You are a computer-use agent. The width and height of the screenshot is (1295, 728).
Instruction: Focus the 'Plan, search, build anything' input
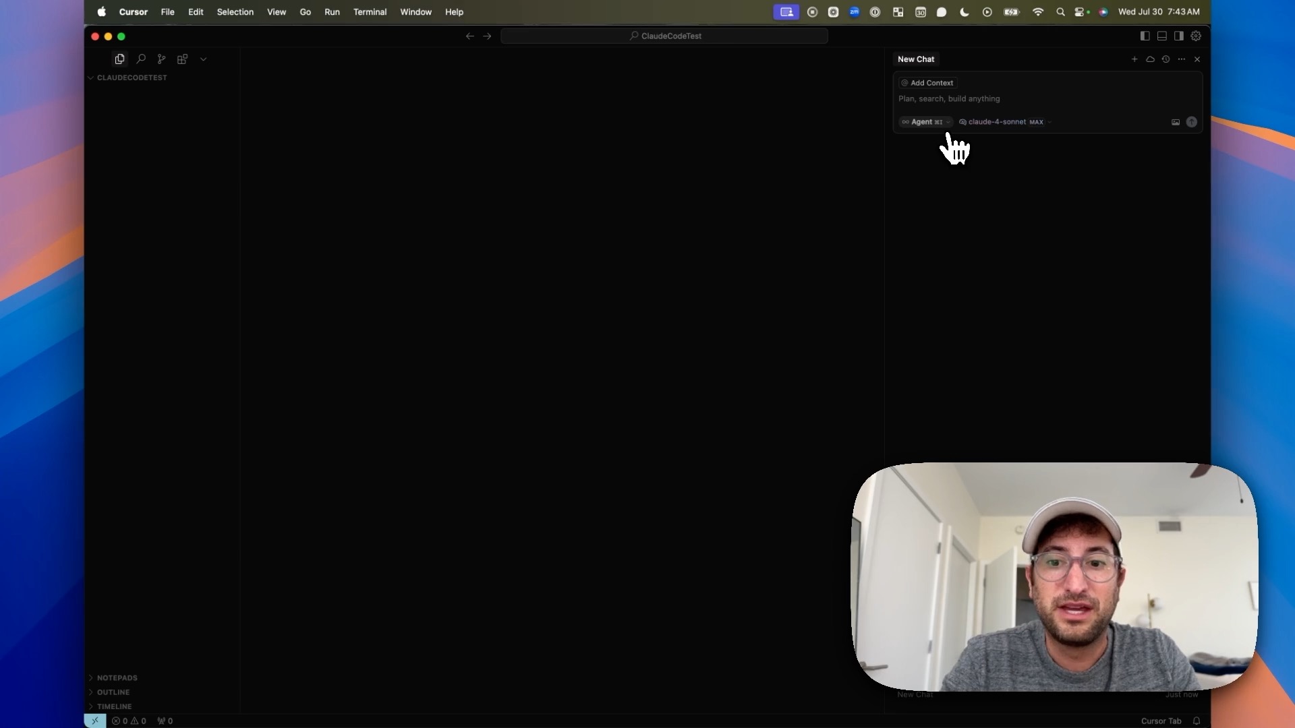1047,99
